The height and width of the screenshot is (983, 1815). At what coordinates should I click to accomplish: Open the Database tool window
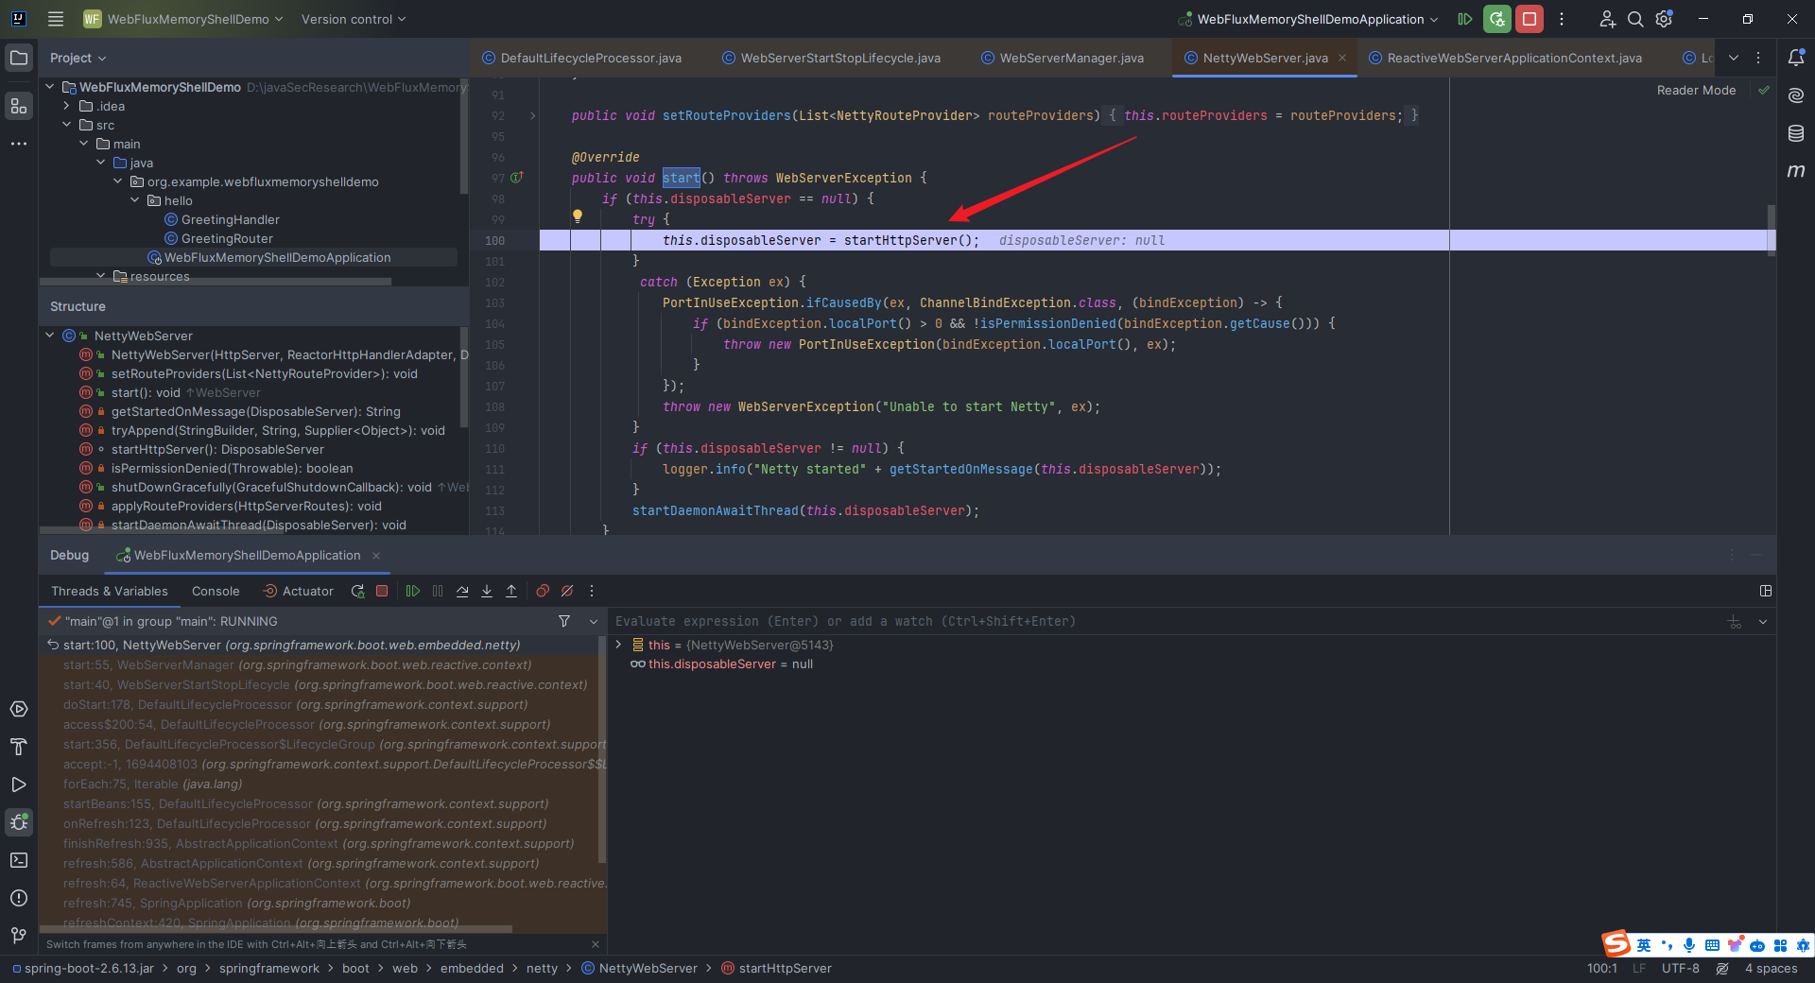[1796, 133]
